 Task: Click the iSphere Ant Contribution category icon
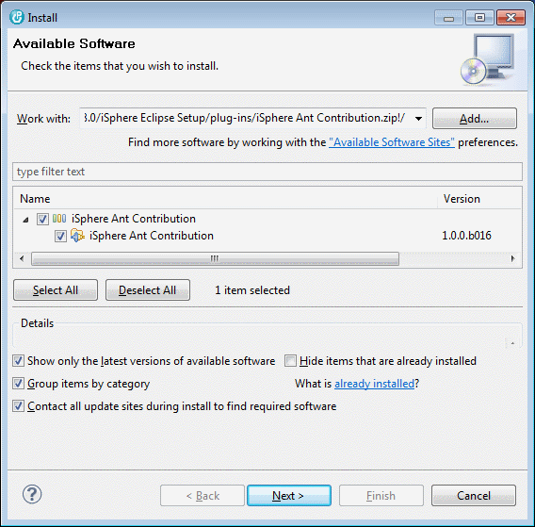(x=59, y=219)
